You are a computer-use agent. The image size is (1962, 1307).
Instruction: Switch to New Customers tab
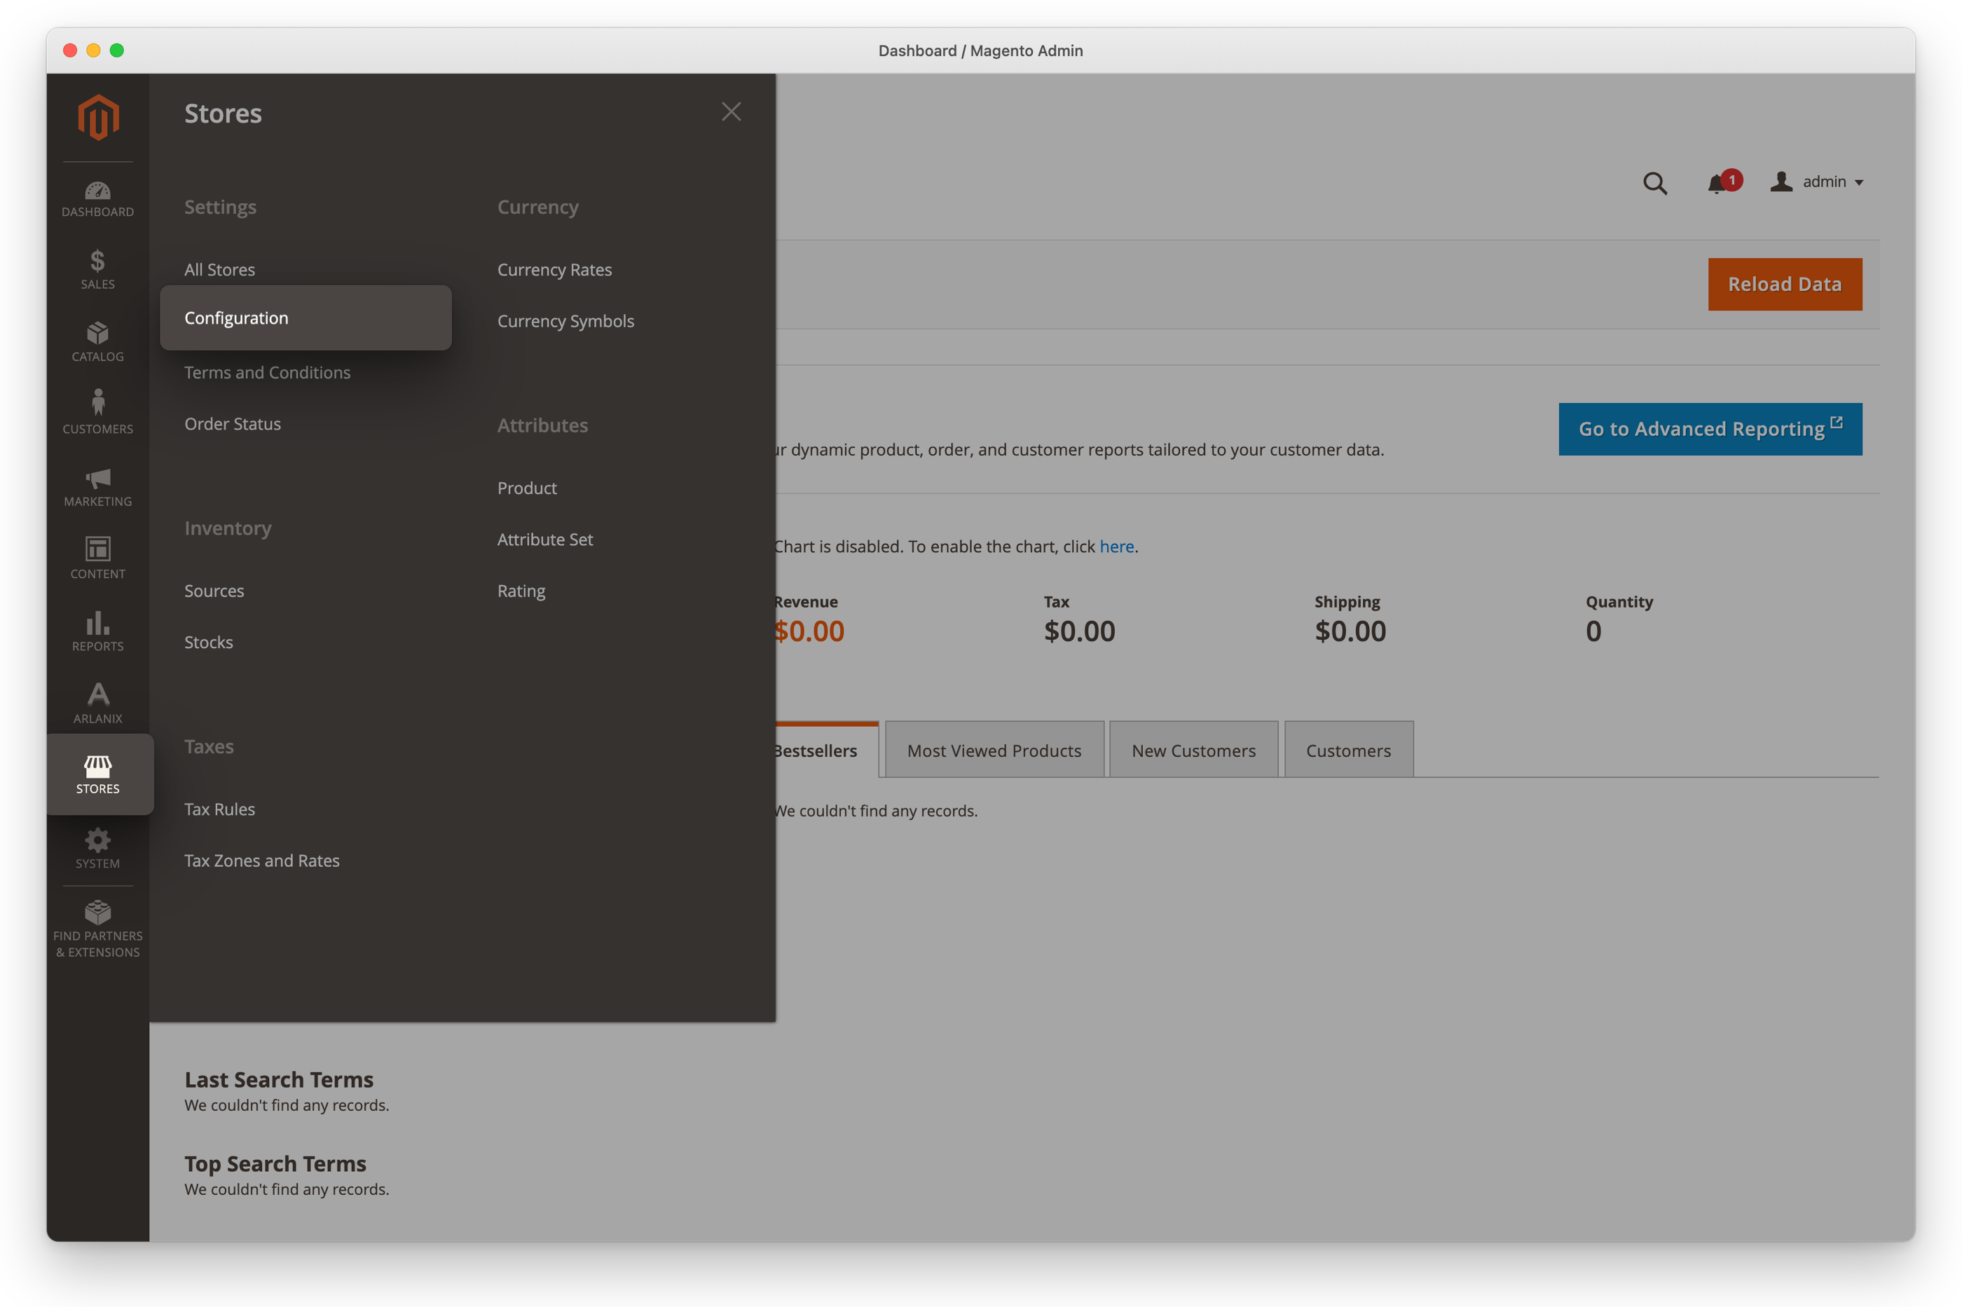pos(1193,749)
